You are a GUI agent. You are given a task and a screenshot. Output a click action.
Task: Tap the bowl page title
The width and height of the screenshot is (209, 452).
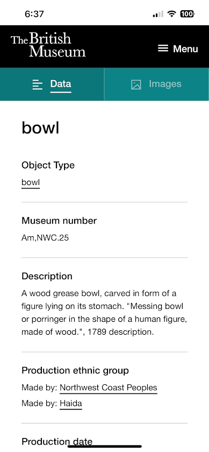(x=40, y=128)
